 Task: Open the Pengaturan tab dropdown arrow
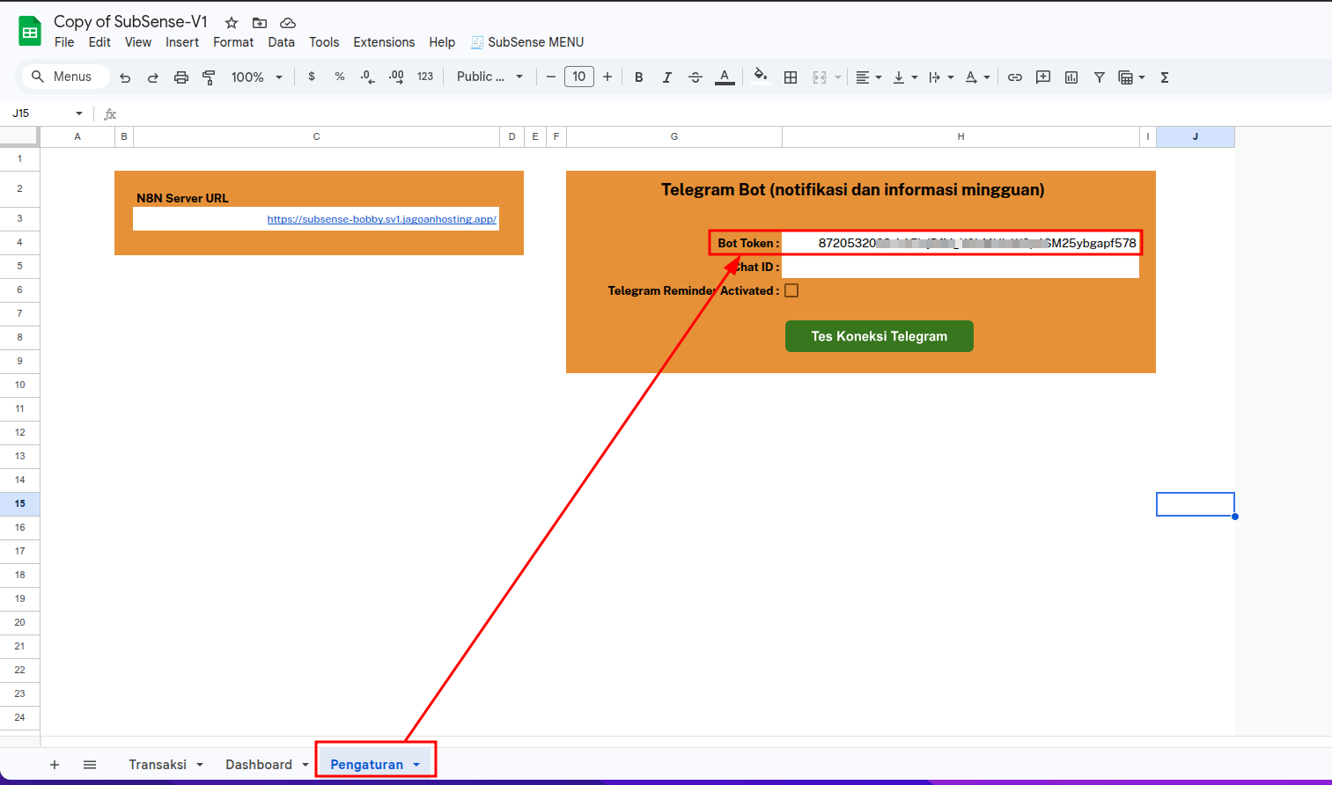coord(416,765)
